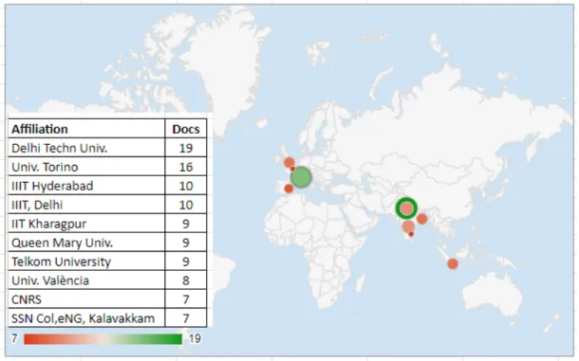Select the Docs value 10 for IIIT, Delhi

[x=186, y=205]
